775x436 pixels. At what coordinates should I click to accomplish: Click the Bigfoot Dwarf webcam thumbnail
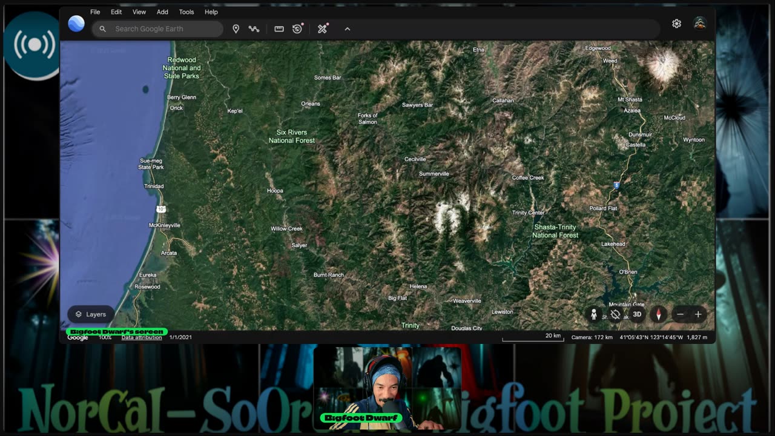387,388
